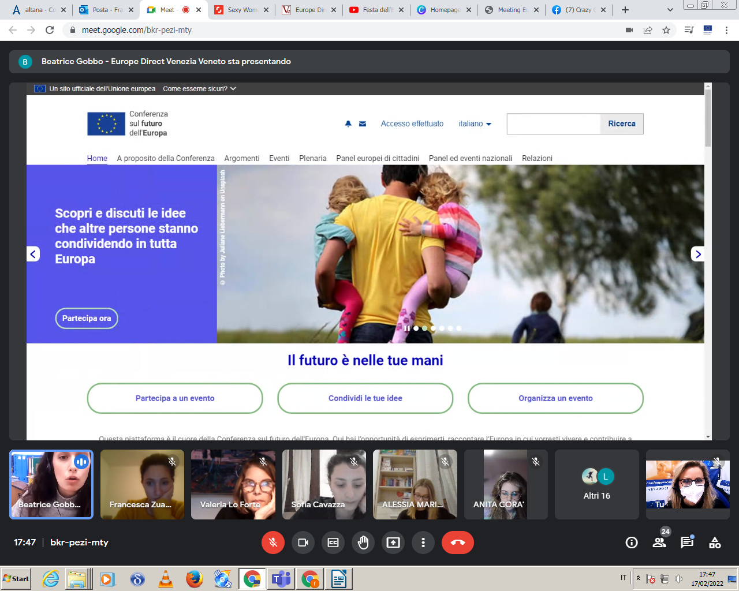Image resolution: width=739 pixels, height=591 pixels.
Task: Open Internet Explorer from taskbar
Action: click(x=51, y=579)
